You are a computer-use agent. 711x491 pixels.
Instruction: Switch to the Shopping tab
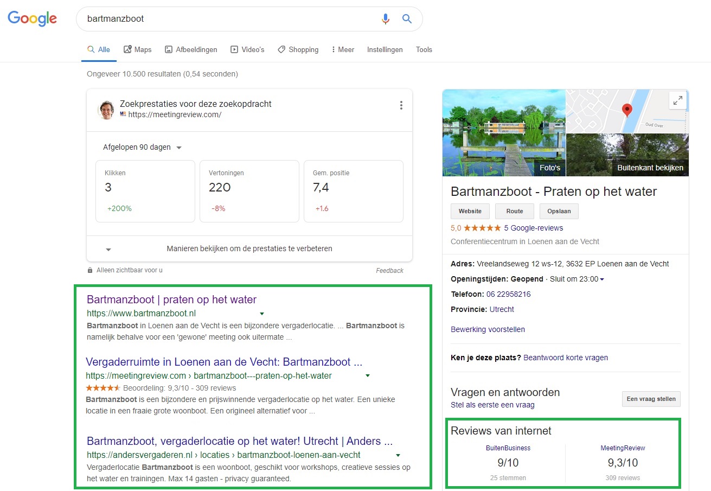[x=298, y=49]
